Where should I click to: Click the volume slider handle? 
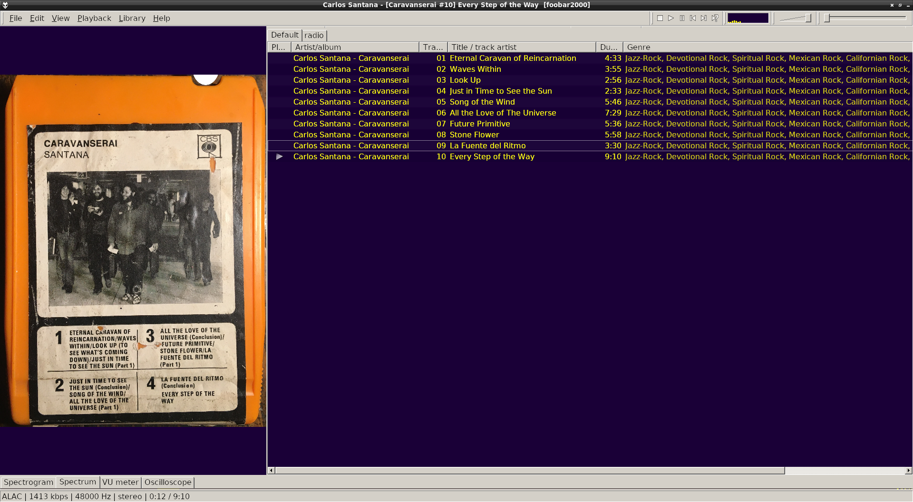(808, 18)
